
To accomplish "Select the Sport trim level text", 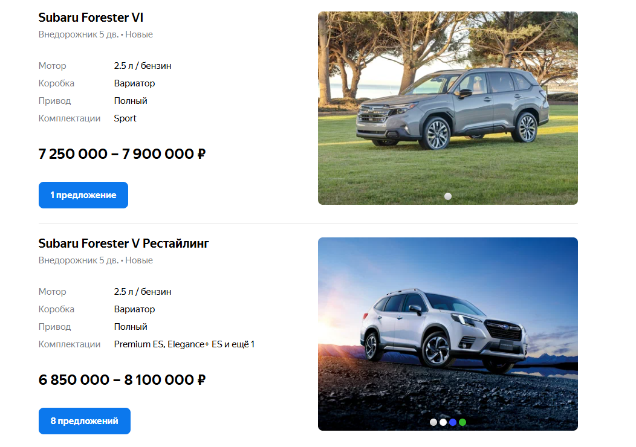I will click(x=125, y=118).
